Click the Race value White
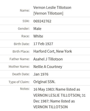 click(x=38, y=36)
